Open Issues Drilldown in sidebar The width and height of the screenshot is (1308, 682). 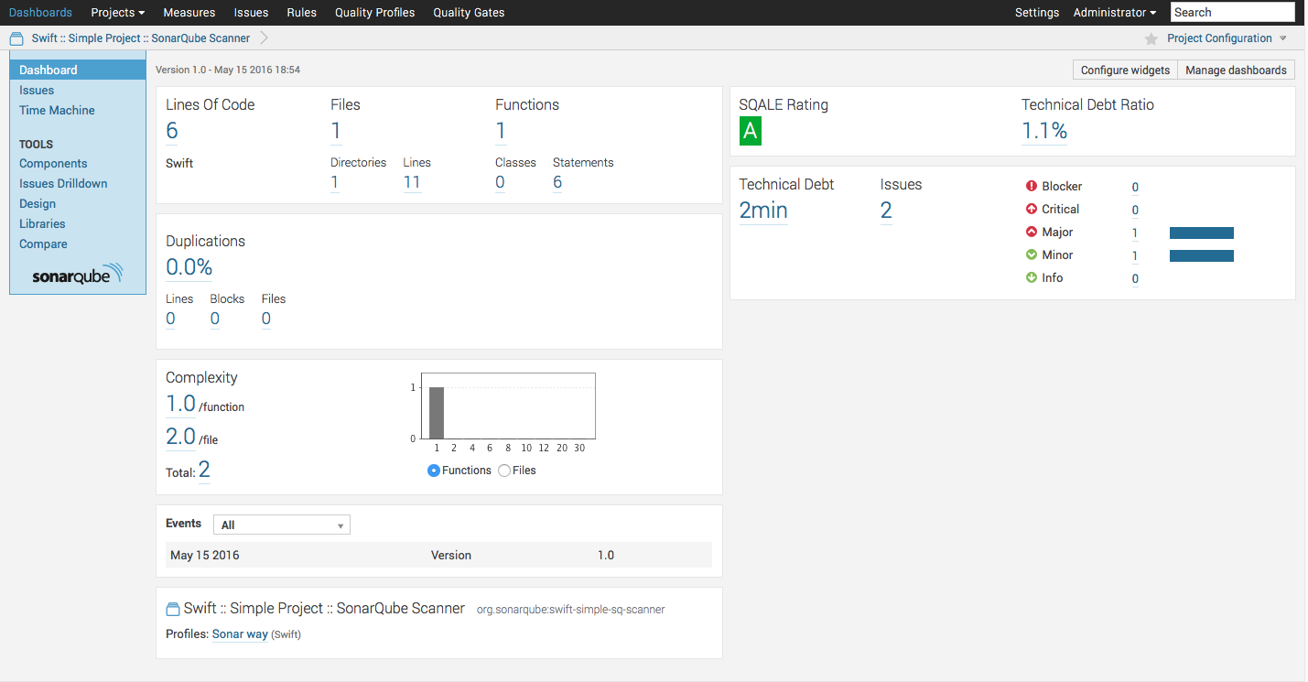(x=63, y=183)
